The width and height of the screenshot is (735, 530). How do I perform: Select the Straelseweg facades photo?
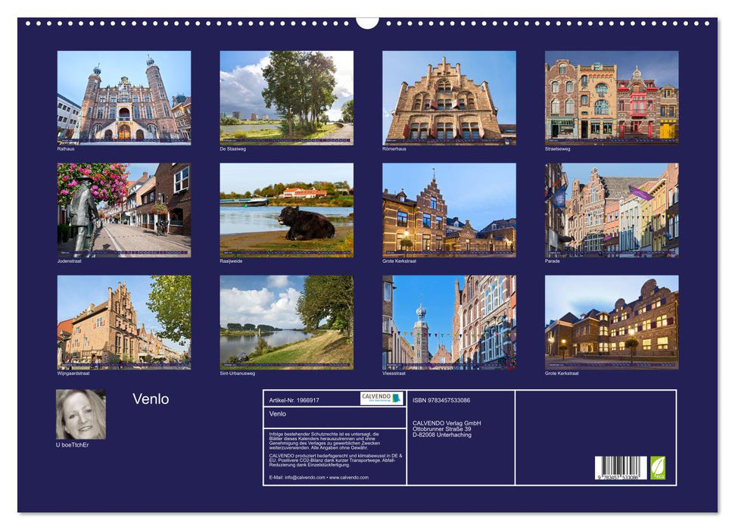(612, 97)
